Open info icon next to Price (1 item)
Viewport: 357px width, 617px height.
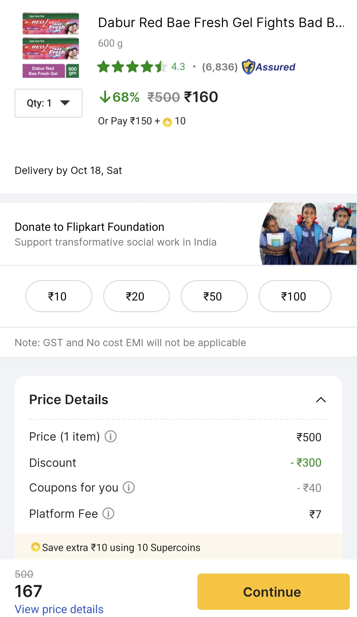pos(110,436)
